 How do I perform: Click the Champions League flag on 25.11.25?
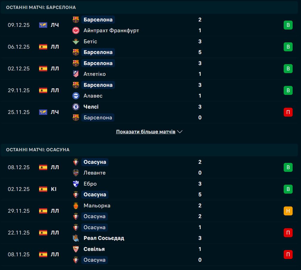tap(43, 112)
